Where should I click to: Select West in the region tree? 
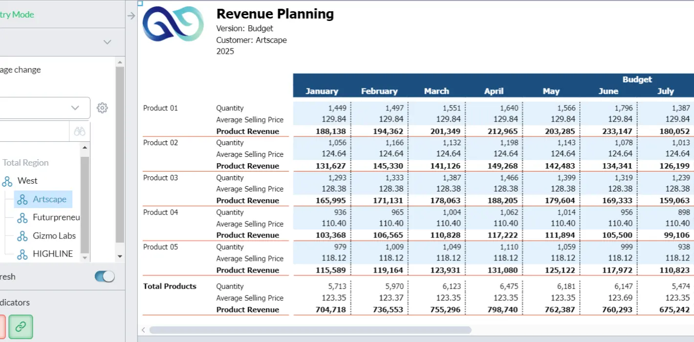click(27, 181)
